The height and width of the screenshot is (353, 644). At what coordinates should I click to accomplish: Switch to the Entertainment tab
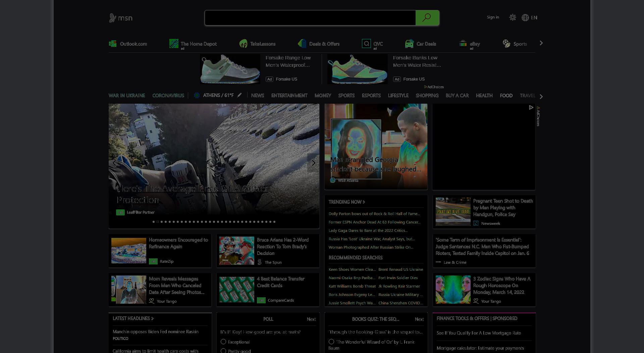(x=289, y=96)
